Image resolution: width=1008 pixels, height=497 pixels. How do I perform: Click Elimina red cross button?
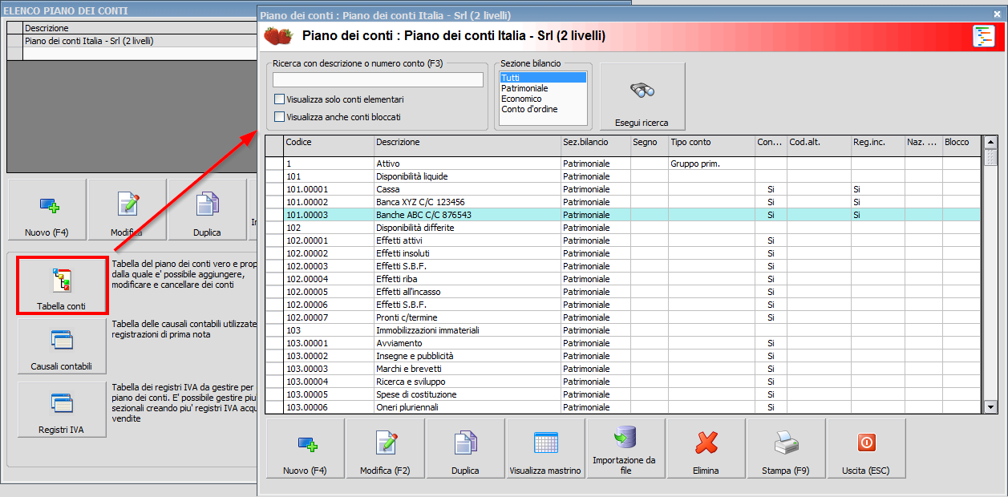pyautogui.click(x=706, y=449)
